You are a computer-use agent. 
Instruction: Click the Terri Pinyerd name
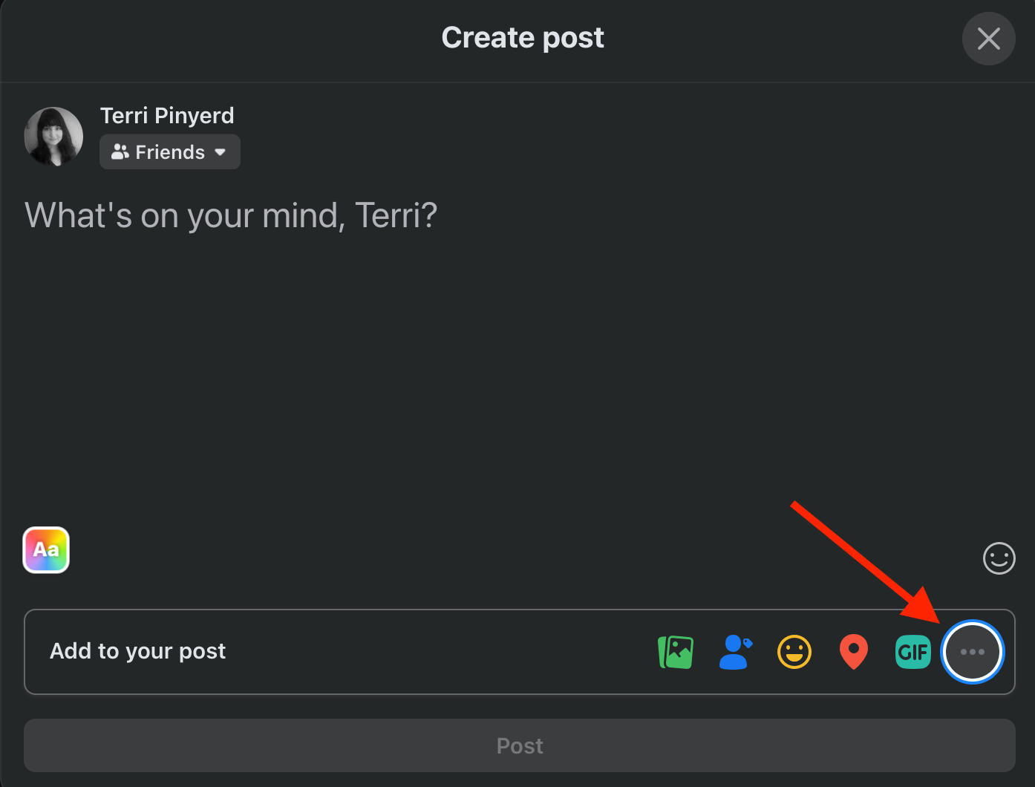(167, 116)
